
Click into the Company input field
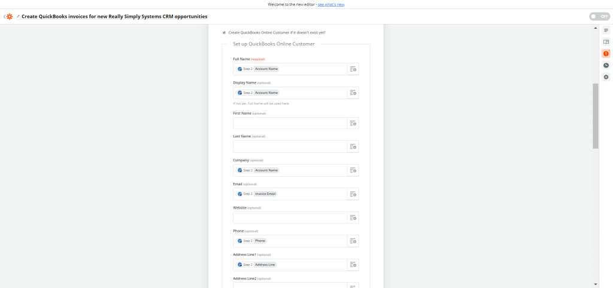point(290,170)
